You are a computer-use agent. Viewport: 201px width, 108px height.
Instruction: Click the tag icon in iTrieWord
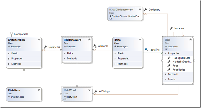(x=65, y=99)
